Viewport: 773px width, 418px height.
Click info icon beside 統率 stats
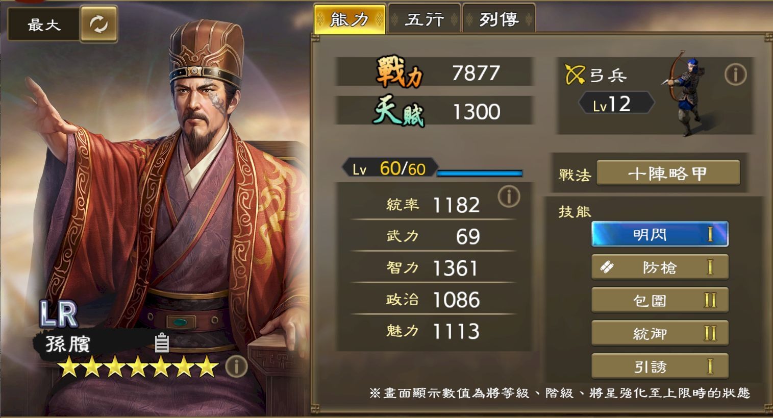[509, 196]
